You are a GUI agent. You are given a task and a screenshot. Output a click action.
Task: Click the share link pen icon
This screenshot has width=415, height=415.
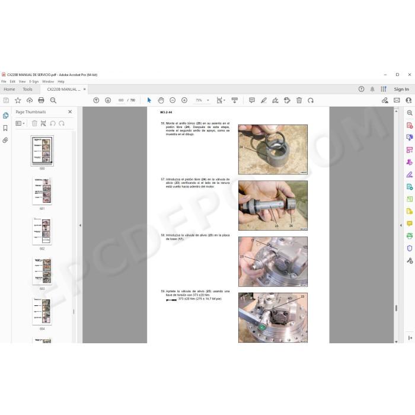click(x=385, y=100)
